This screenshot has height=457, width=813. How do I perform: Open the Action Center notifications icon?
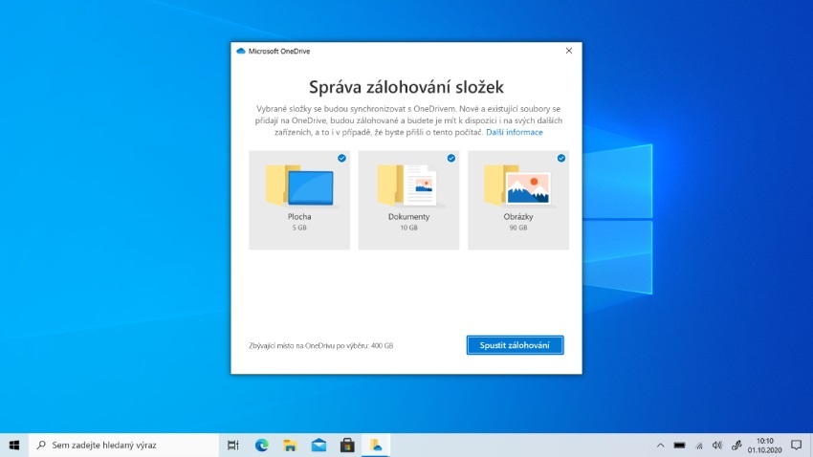click(797, 446)
